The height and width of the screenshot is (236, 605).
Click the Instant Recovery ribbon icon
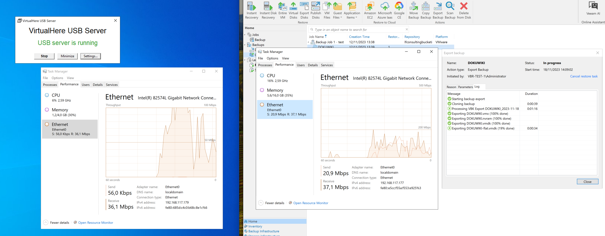tap(251, 10)
